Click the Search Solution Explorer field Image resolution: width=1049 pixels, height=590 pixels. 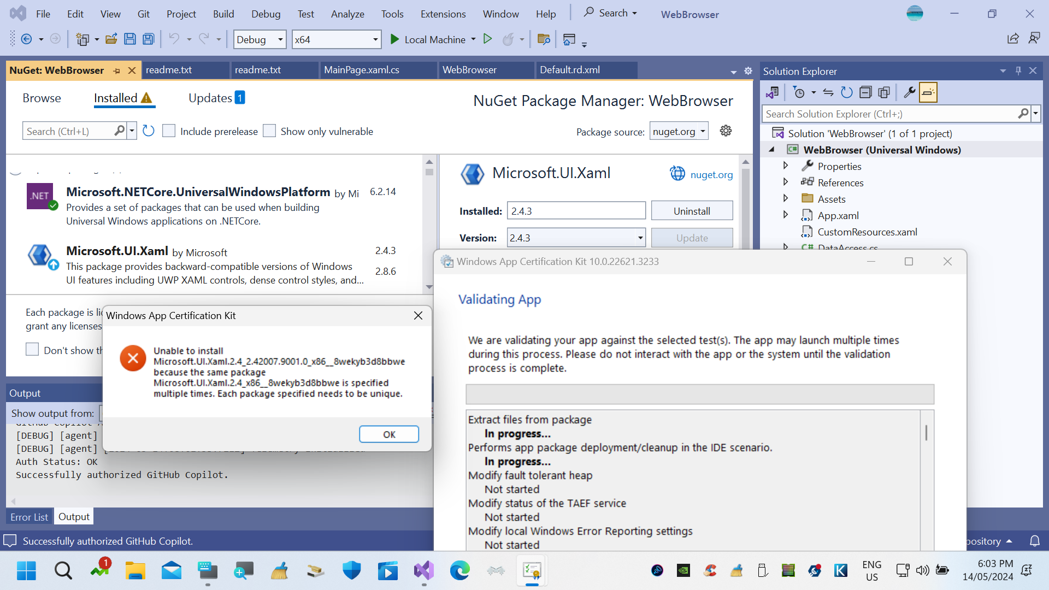coord(885,114)
